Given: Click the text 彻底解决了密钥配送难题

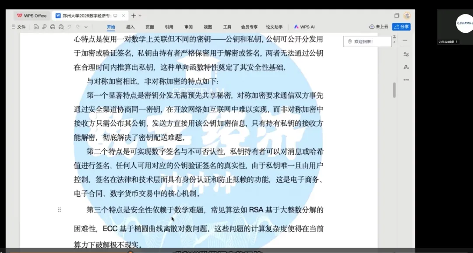Looking at the screenshot, I should (142, 138).
